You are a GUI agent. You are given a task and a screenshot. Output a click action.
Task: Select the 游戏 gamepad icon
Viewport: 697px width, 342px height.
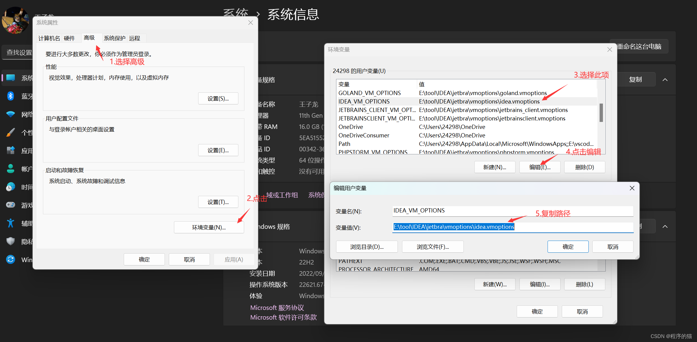tap(11, 205)
